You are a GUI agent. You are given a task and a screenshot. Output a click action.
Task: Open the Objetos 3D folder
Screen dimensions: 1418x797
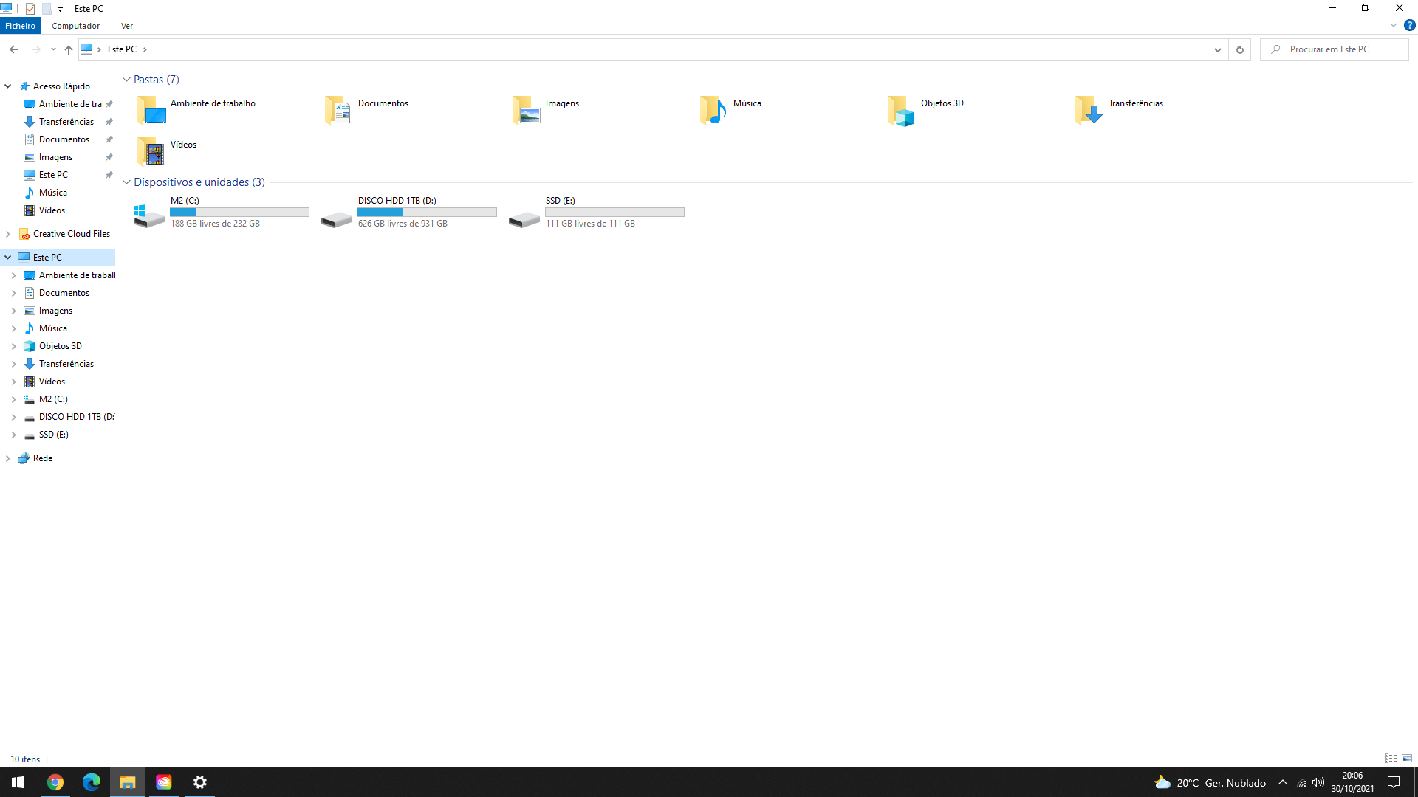click(900, 109)
